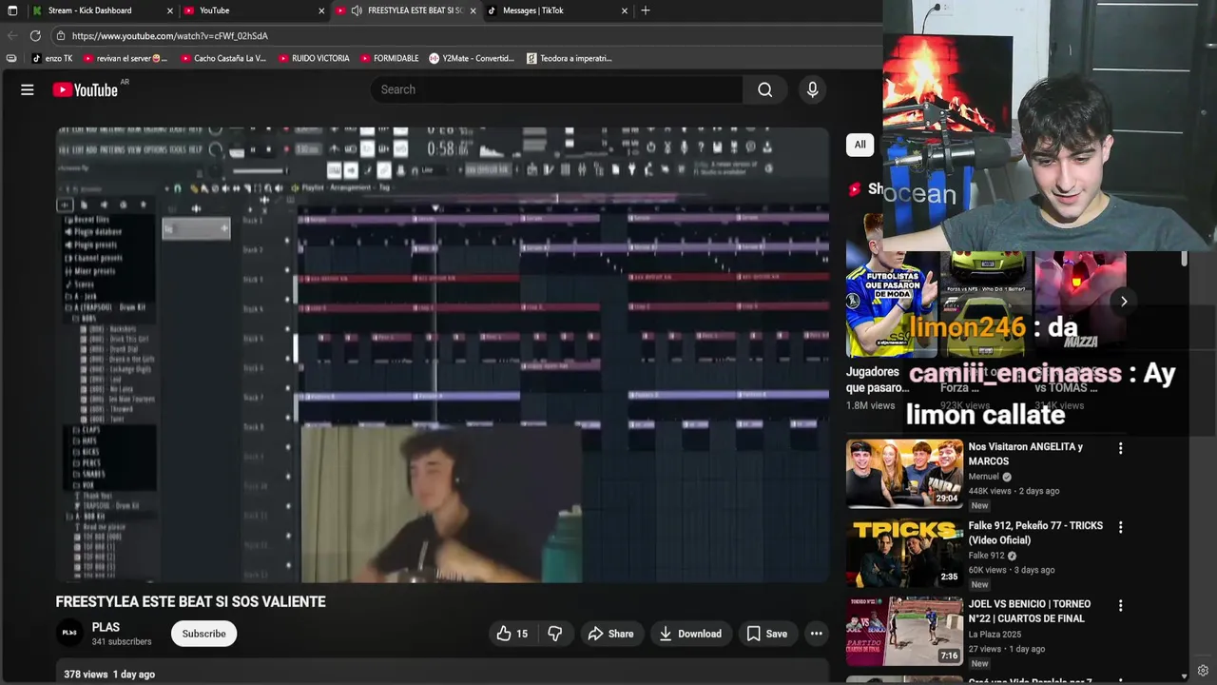The height and width of the screenshot is (685, 1217).
Task: Open options menu for Falke 912 TRICKS video
Action: point(1120,527)
